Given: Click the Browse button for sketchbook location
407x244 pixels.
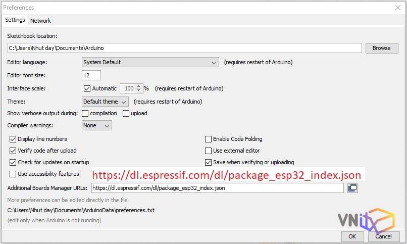Looking at the screenshot, I should pos(381,48).
